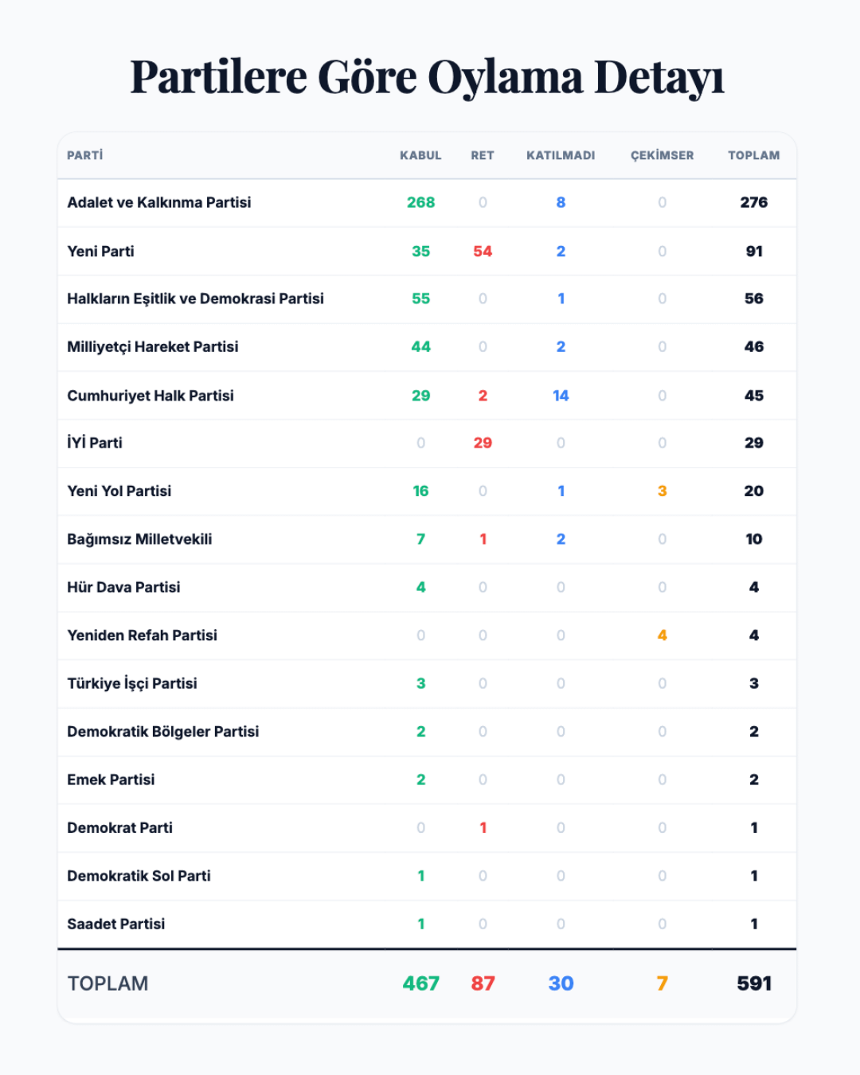This screenshot has height=1075, width=860.
Task: Click Cumhuriyet Halk Partisi's Katılmadı value 14
Action: coord(561,395)
